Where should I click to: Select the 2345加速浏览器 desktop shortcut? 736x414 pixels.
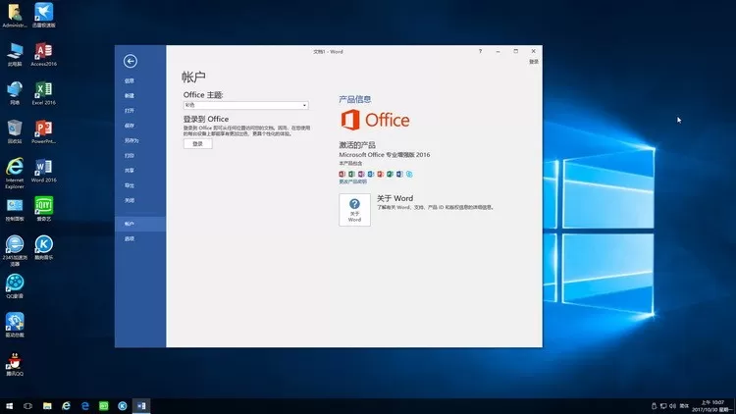(x=15, y=250)
